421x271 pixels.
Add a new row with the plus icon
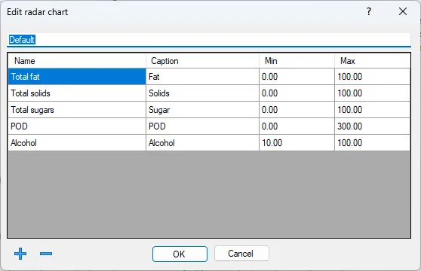[x=20, y=254]
